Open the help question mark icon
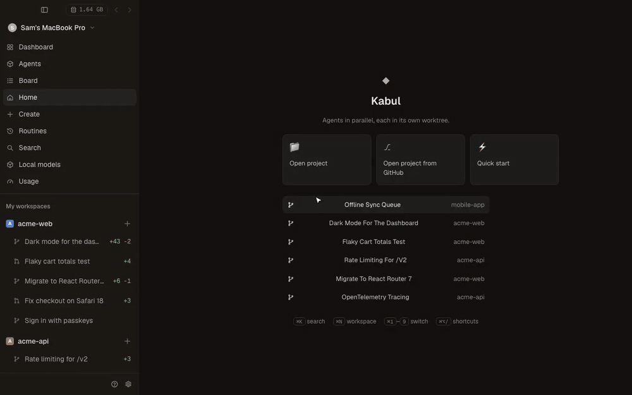This screenshot has width=632, height=395. point(114,384)
